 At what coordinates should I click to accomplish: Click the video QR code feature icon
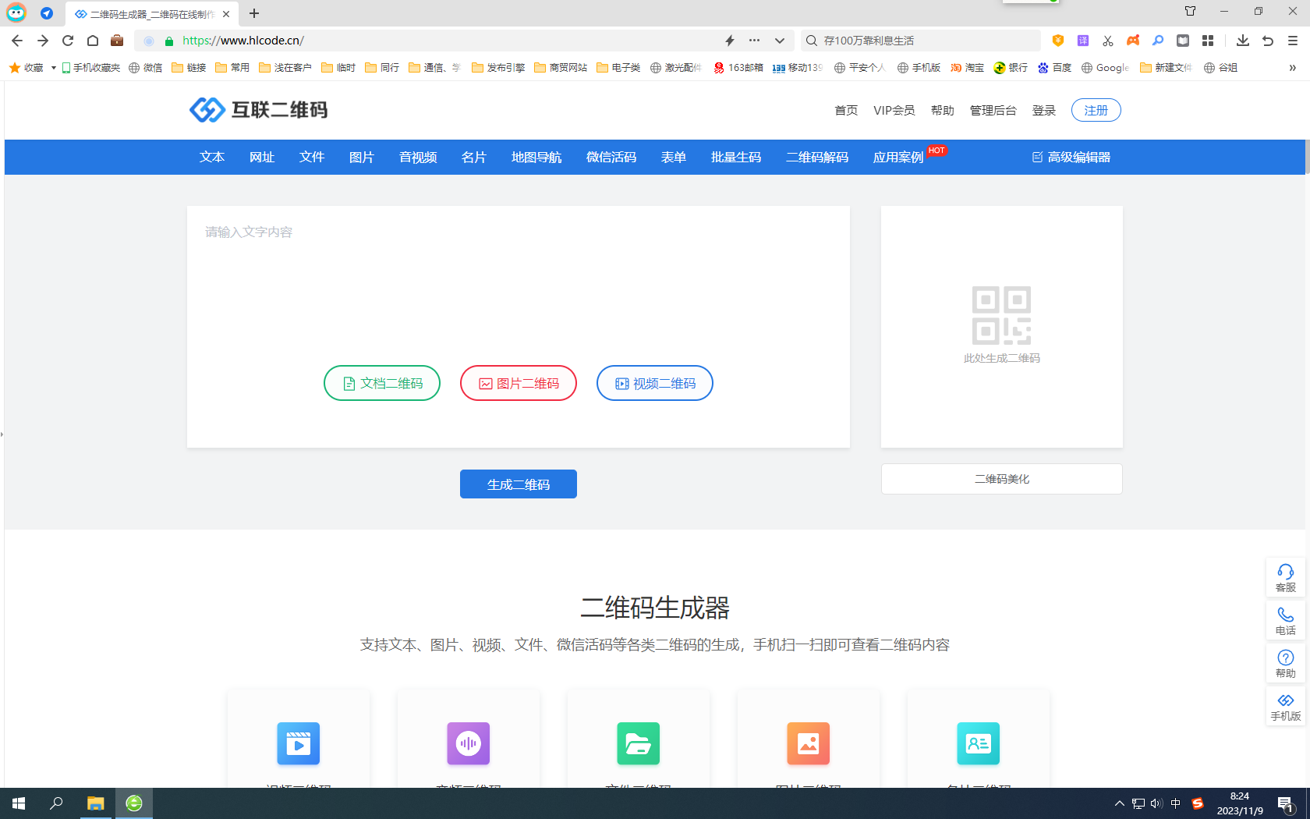(299, 743)
